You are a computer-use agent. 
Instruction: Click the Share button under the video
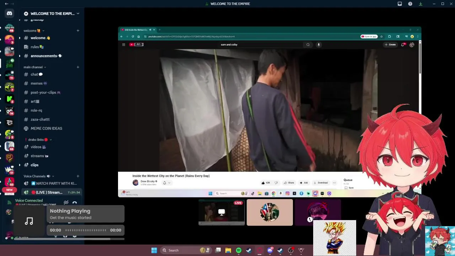click(x=289, y=183)
